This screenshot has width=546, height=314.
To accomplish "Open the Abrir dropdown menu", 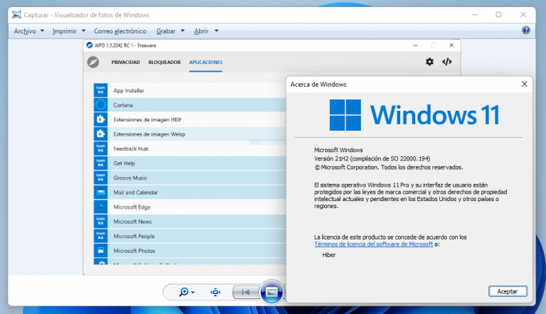I will pyautogui.click(x=206, y=31).
